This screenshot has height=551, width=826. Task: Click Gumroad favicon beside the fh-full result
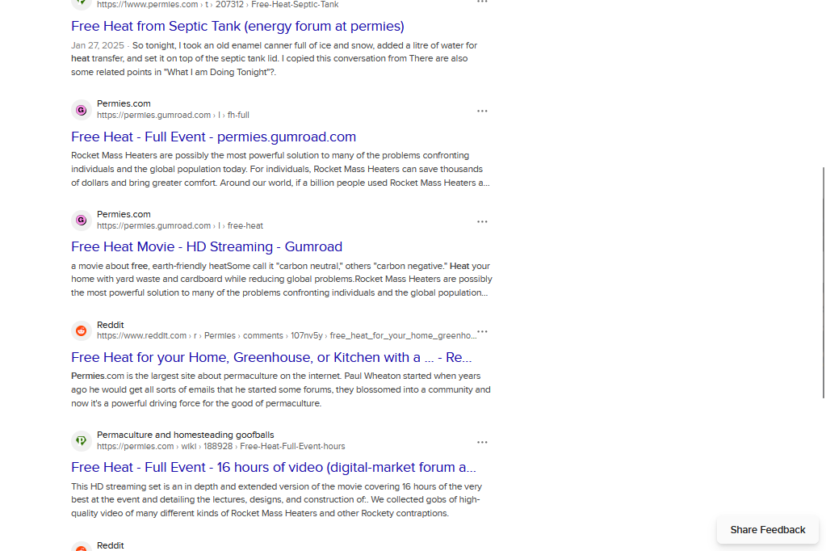tap(81, 110)
